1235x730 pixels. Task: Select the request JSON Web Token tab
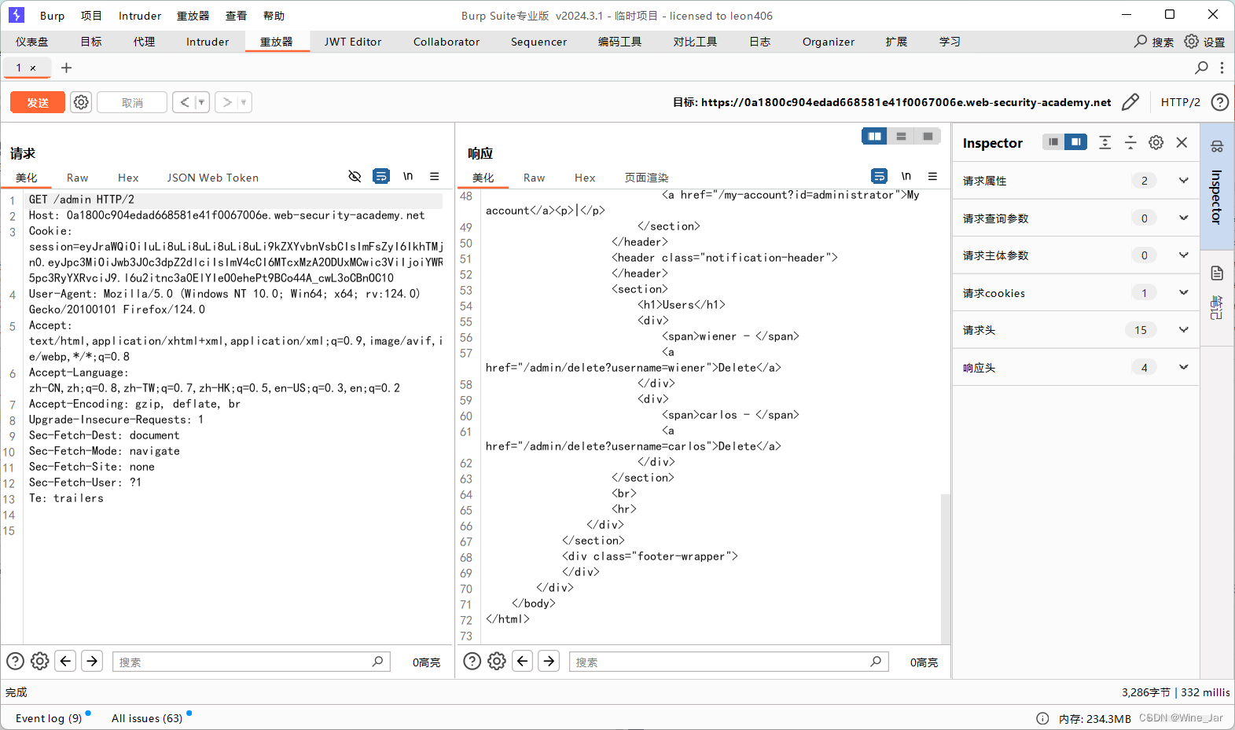point(212,178)
